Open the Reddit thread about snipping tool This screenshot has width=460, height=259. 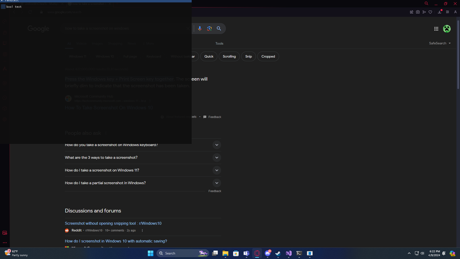[x=113, y=223]
